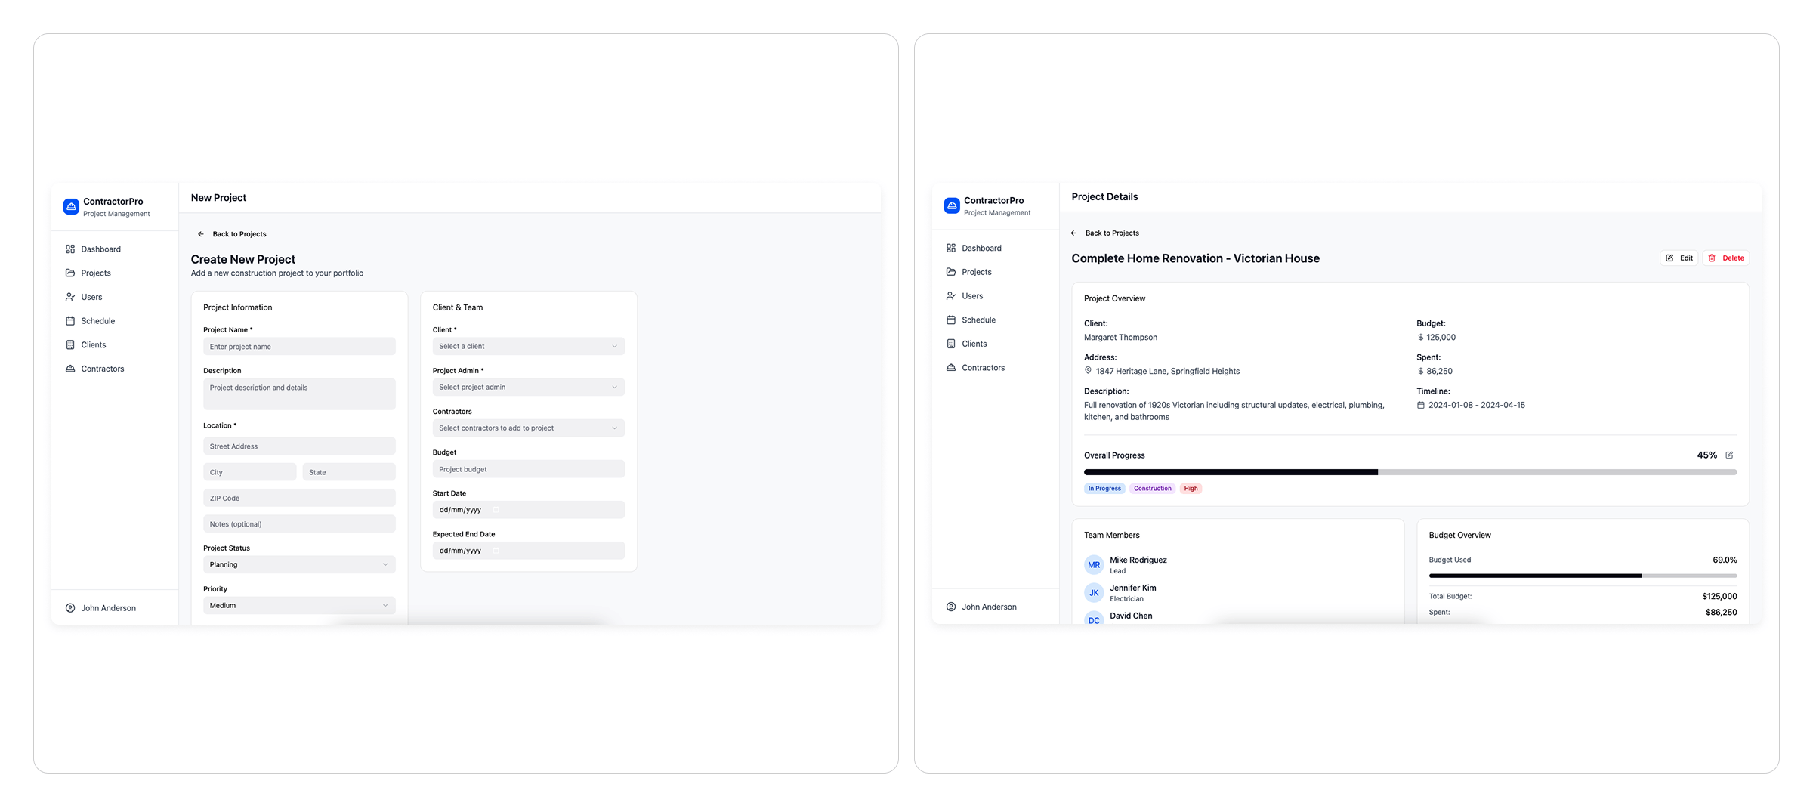Screen dimensions: 1813x806
Task: Open Schedule in the New Project sidebar
Action: (98, 321)
